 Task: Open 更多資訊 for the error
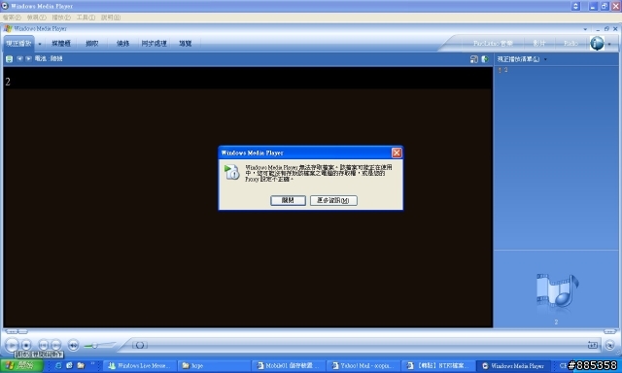coord(333,200)
